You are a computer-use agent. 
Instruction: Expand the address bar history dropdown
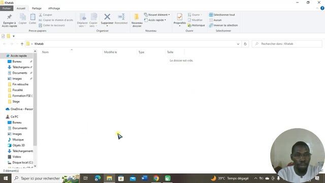[238, 44]
